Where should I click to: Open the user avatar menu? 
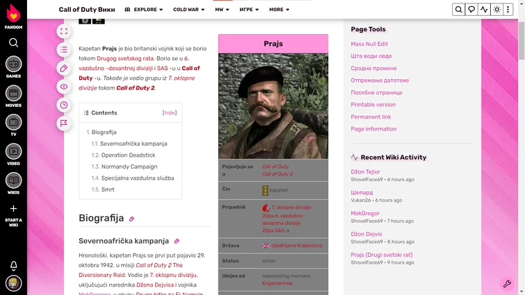tap(13, 283)
